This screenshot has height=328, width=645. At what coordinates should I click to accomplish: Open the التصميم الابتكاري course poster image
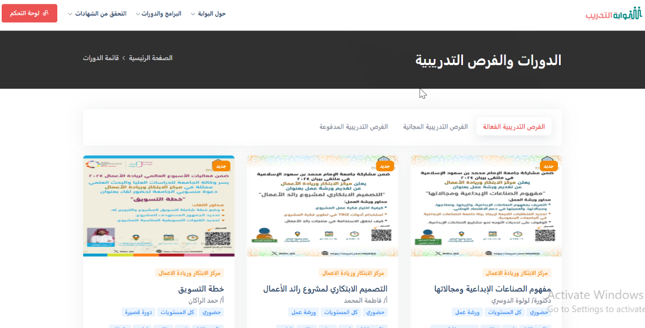point(322,206)
